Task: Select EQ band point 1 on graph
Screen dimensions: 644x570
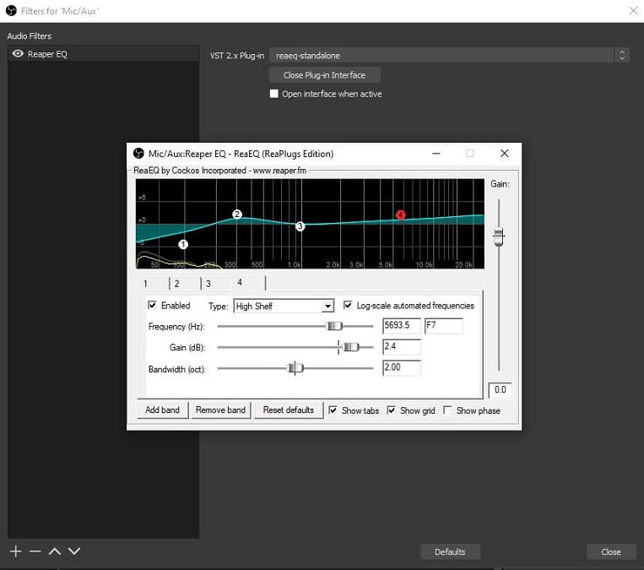Action: point(183,245)
